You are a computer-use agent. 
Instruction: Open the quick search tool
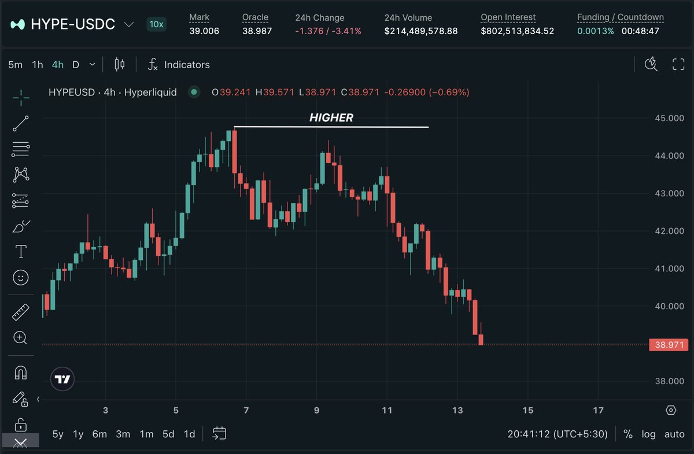(651, 65)
